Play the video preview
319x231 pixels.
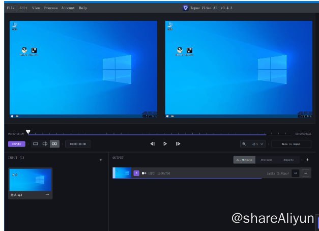(165, 144)
